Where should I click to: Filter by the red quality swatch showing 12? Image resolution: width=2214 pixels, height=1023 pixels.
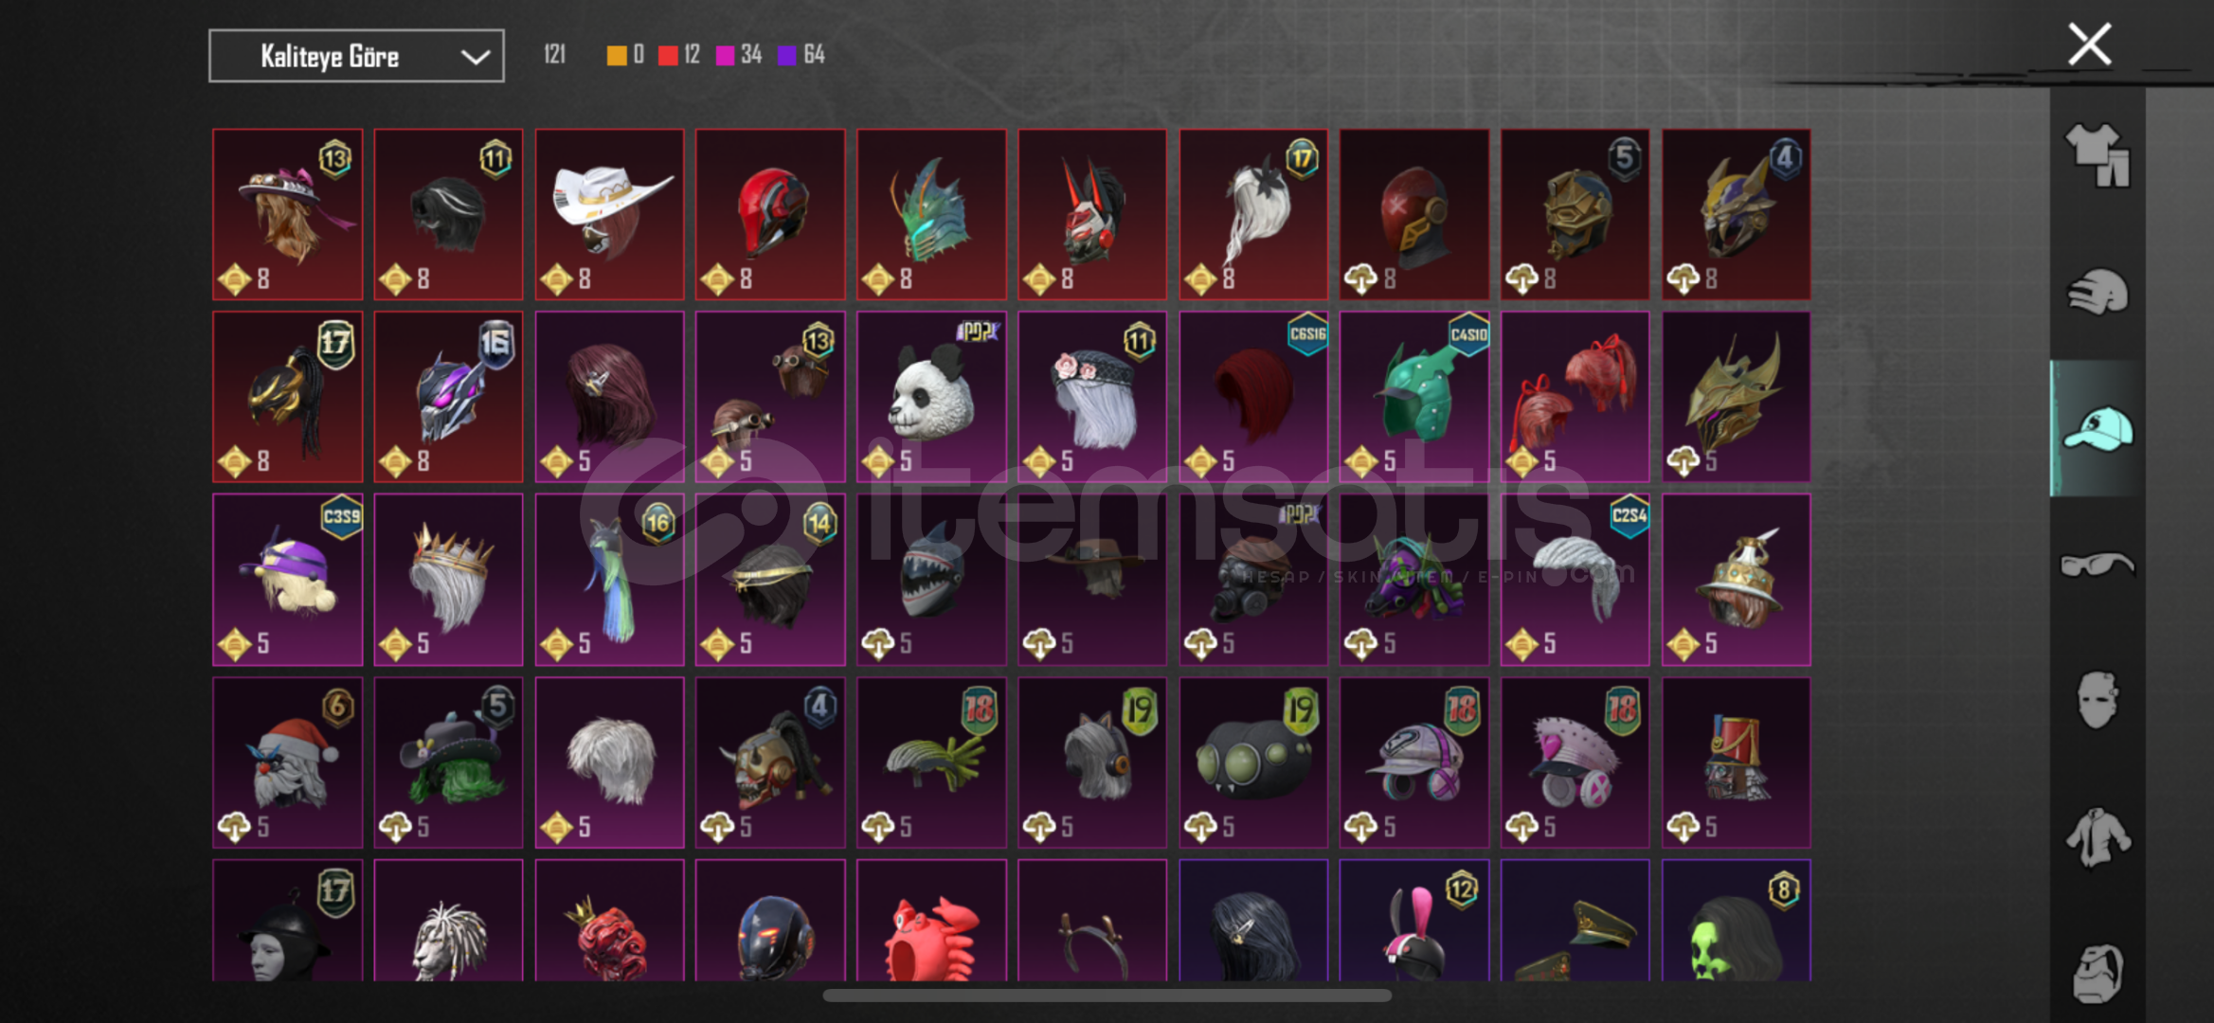tap(678, 55)
